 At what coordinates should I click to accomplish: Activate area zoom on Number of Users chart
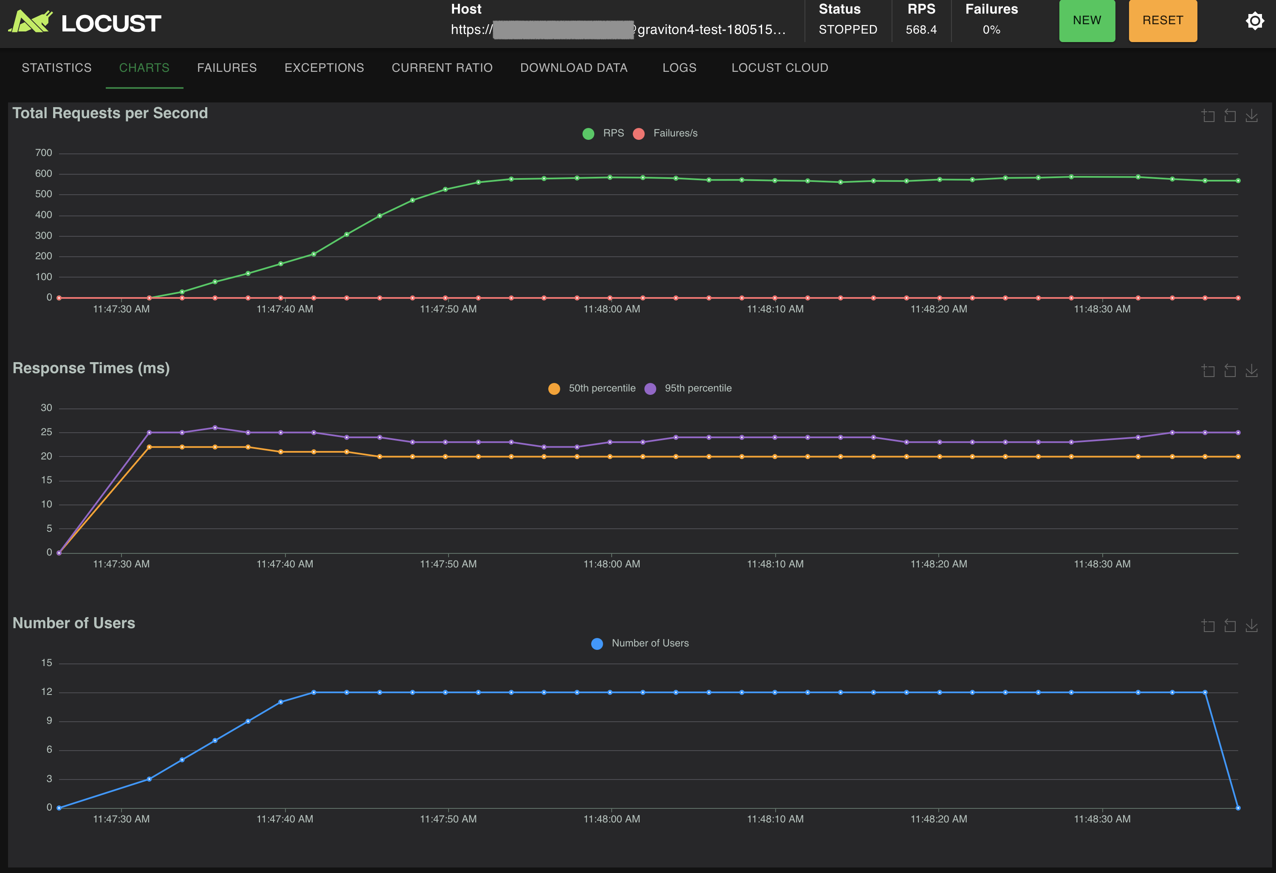pos(1208,625)
